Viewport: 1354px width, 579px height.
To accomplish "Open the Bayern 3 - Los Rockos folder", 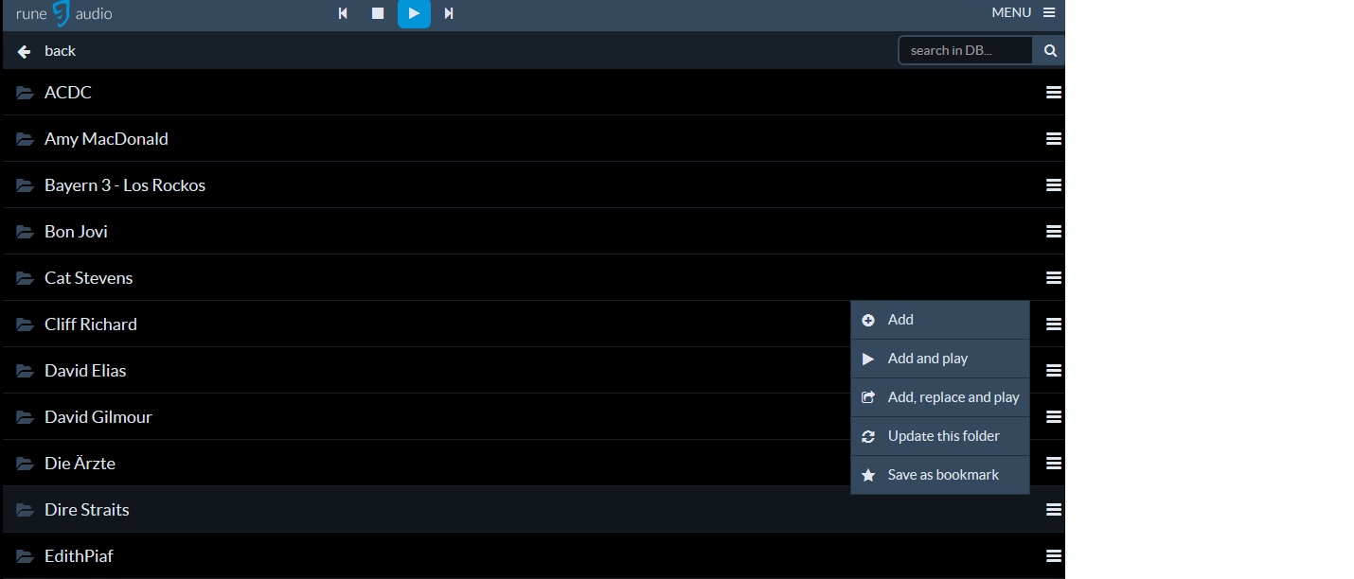I will (534, 184).
